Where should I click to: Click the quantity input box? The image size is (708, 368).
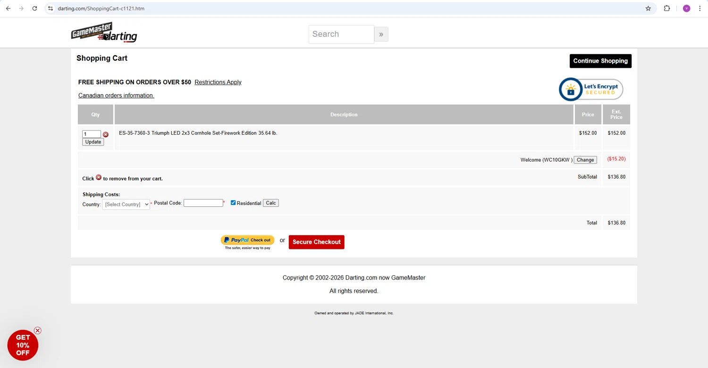[x=92, y=134]
